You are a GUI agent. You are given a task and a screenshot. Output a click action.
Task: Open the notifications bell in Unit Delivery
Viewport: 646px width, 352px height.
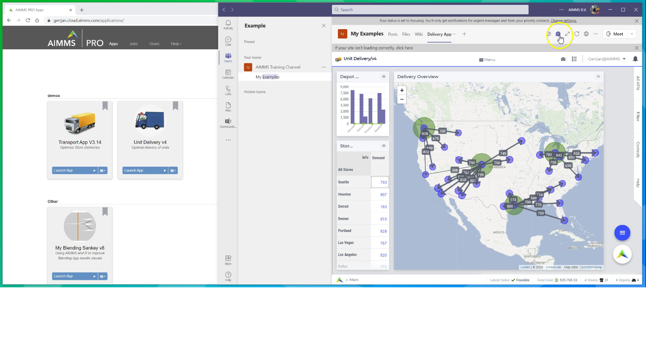coord(635,59)
